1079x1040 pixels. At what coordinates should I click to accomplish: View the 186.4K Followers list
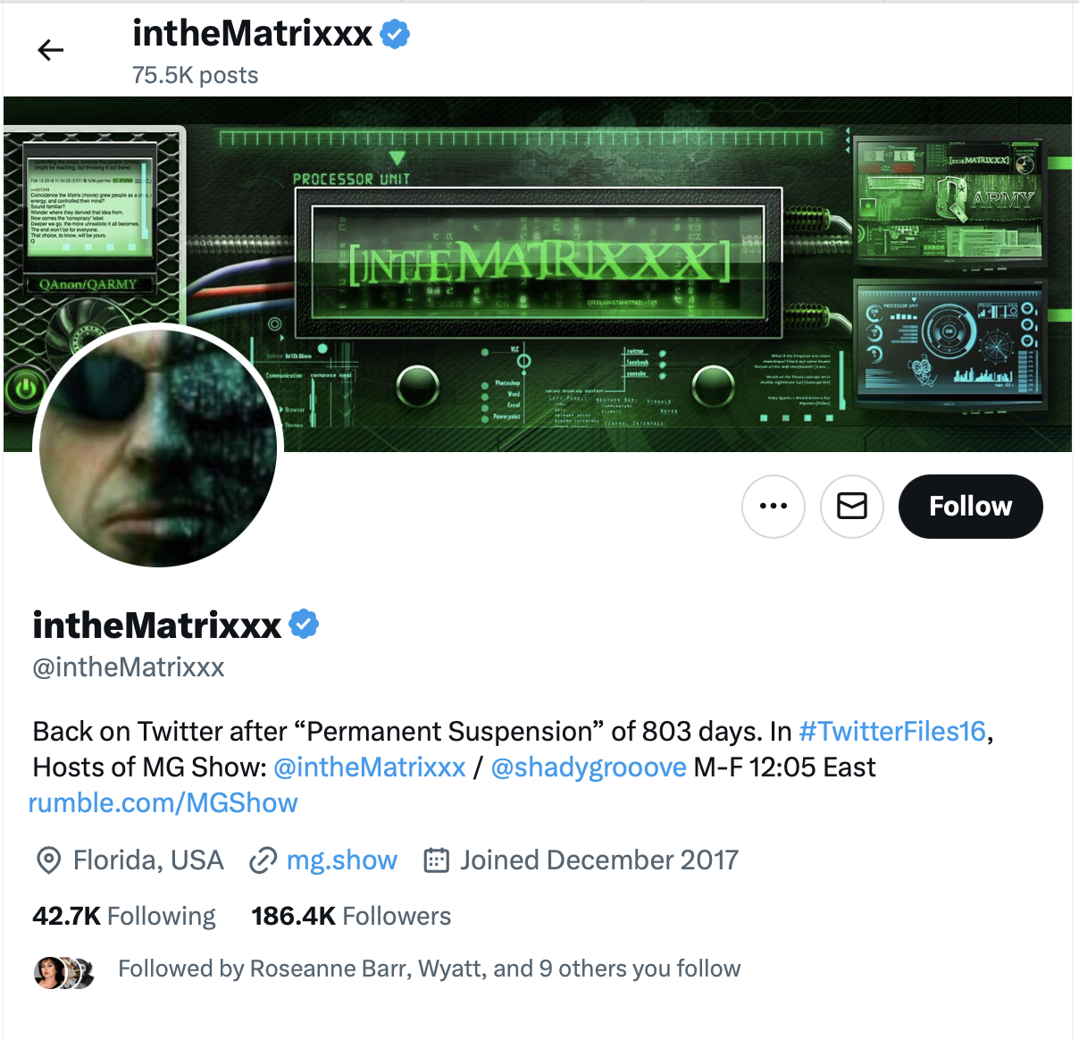[x=351, y=917]
